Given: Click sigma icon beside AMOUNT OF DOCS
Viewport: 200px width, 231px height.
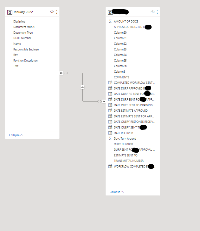Looking at the screenshot, I should [110, 21].
